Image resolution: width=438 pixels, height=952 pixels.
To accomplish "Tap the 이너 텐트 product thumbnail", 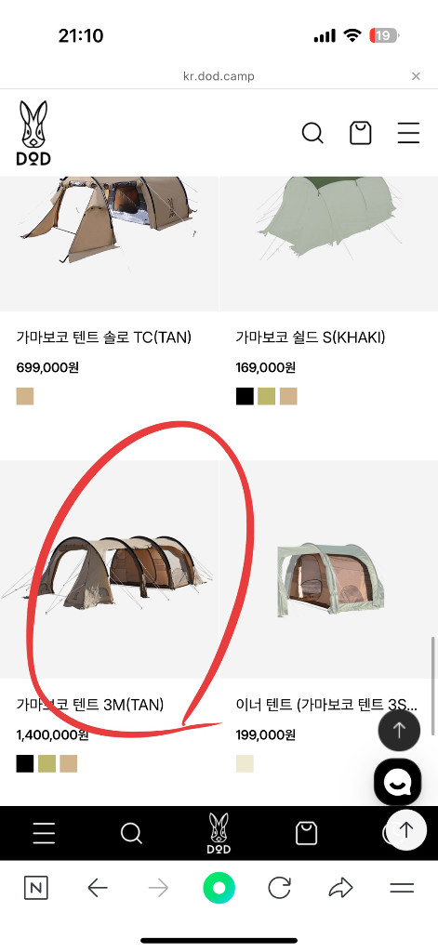I will [328, 570].
